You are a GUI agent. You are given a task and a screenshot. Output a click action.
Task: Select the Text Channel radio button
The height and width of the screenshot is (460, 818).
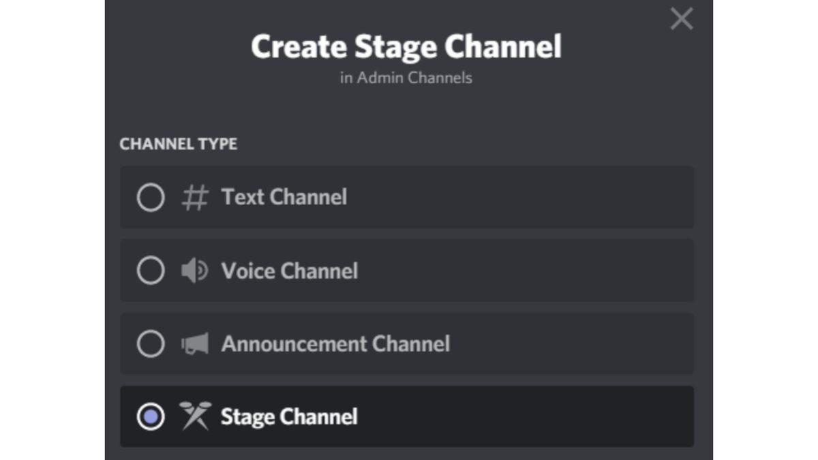click(x=151, y=198)
